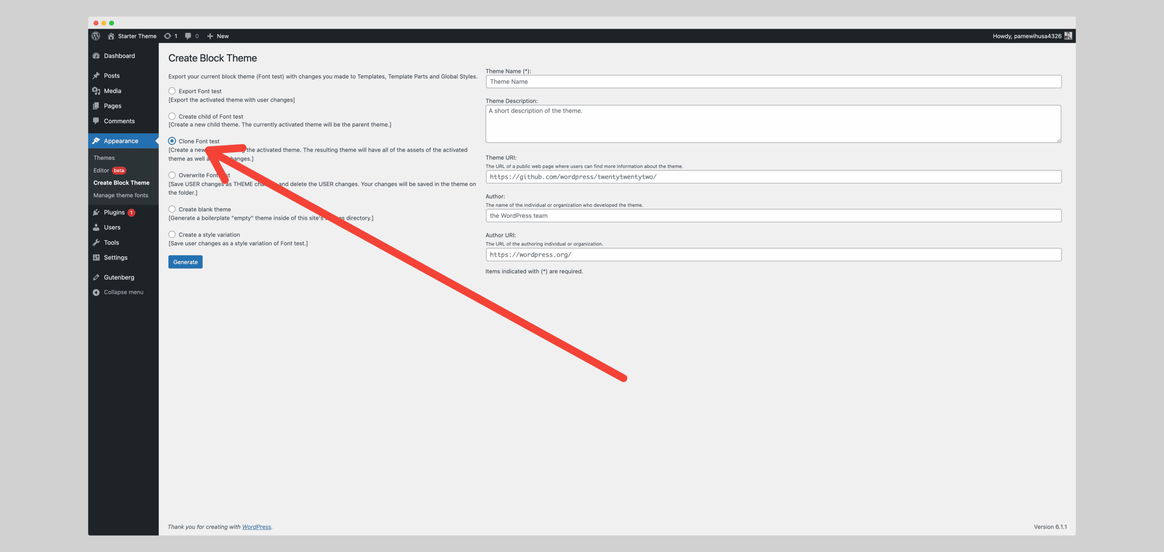Viewport: 1164px width, 552px height.
Task: Click the Collapse menu arrow icon
Action: click(x=96, y=292)
